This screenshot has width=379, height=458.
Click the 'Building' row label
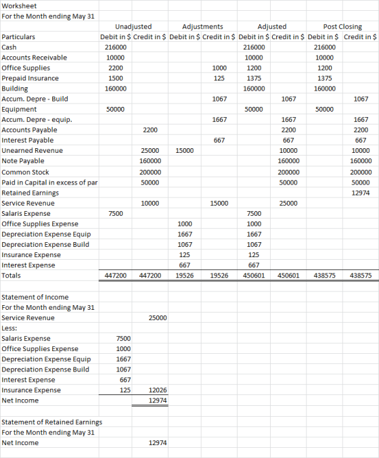coord(15,89)
